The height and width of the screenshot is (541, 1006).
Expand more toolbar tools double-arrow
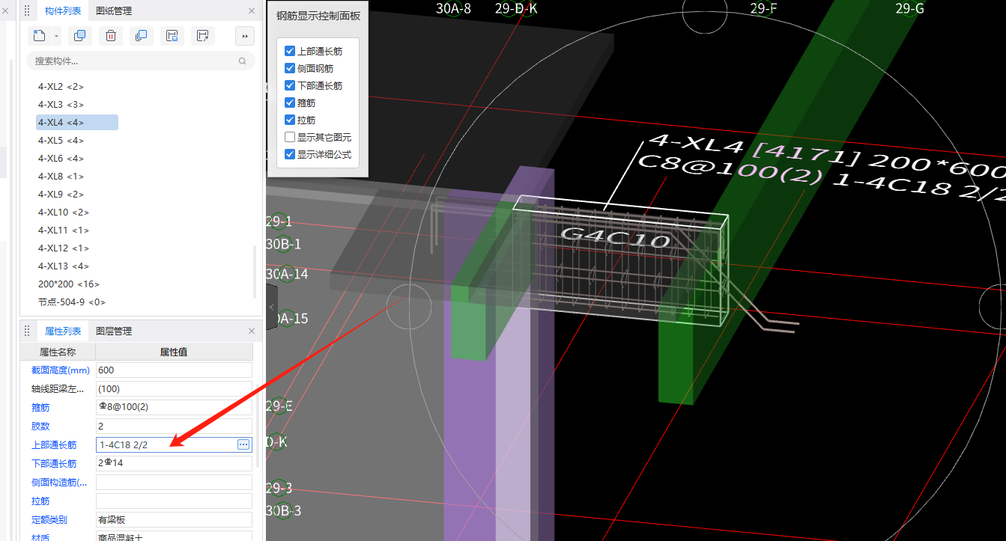pyautogui.click(x=245, y=36)
